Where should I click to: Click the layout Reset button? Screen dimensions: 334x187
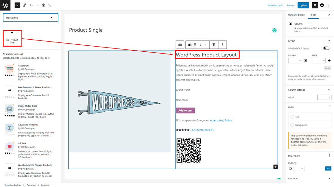pos(328,68)
